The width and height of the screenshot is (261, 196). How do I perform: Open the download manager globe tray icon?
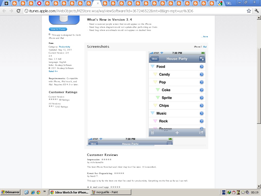tap(229, 192)
